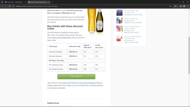Click the December 10, 2014 date link
Viewport: 190px width, 107px height.
click(133, 15)
